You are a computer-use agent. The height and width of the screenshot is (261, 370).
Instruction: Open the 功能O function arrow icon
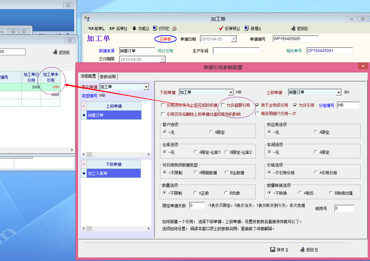[134, 28]
